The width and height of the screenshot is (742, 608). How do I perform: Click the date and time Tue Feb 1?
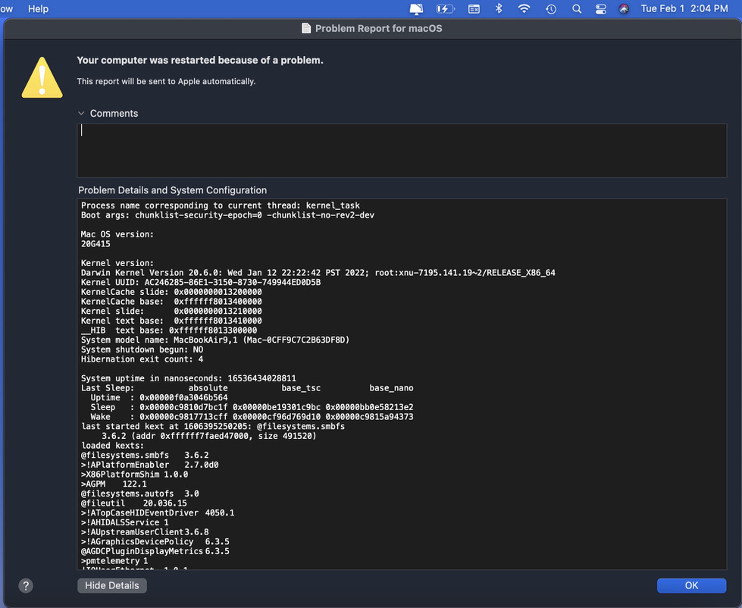point(684,8)
